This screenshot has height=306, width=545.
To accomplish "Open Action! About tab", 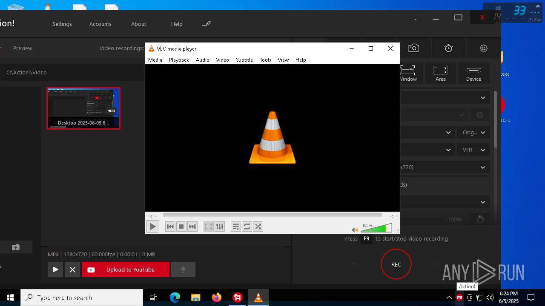I will click(x=138, y=24).
